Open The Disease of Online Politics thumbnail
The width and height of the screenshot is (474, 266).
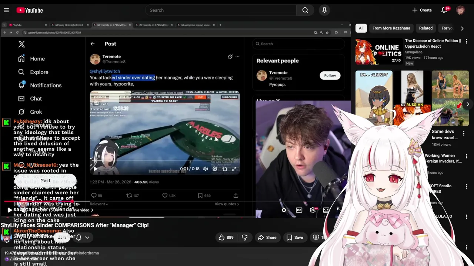379,51
